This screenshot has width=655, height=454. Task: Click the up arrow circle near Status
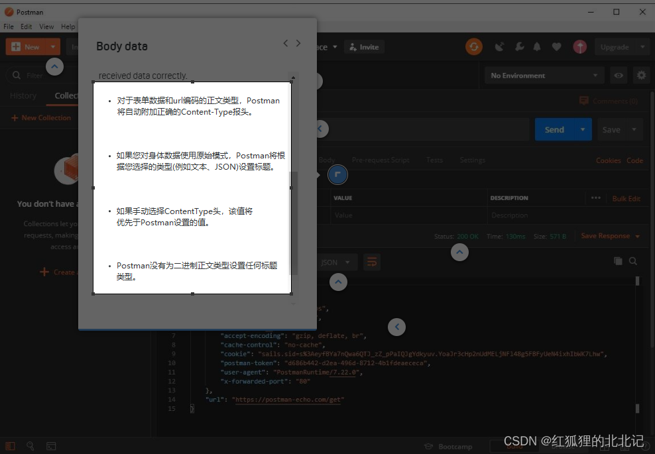[459, 253]
